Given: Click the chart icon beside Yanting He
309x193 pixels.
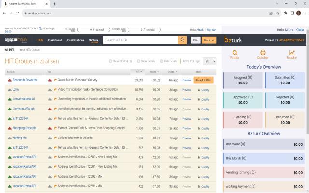Looking at the screenshot, I should point(10,138).
